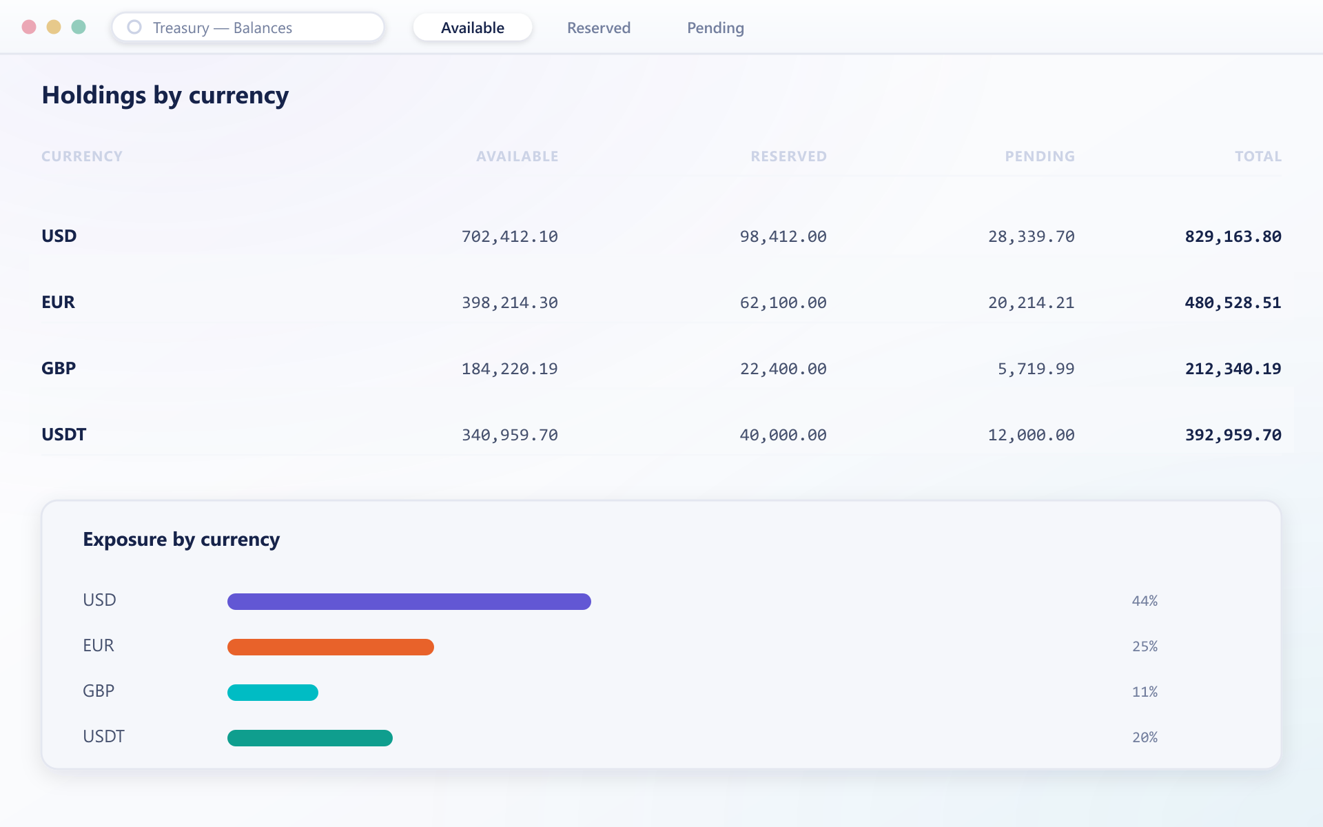Click EUR reserved value 62,100.00
Screen dimensions: 1323x827
point(783,303)
